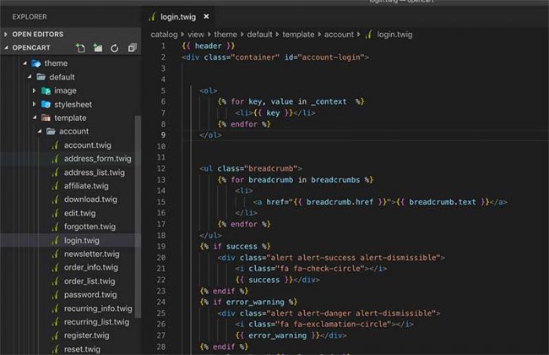The width and height of the screenshot is (549, 355).
Task: Collapse the account folder arrow
Action: click(39, 131)
